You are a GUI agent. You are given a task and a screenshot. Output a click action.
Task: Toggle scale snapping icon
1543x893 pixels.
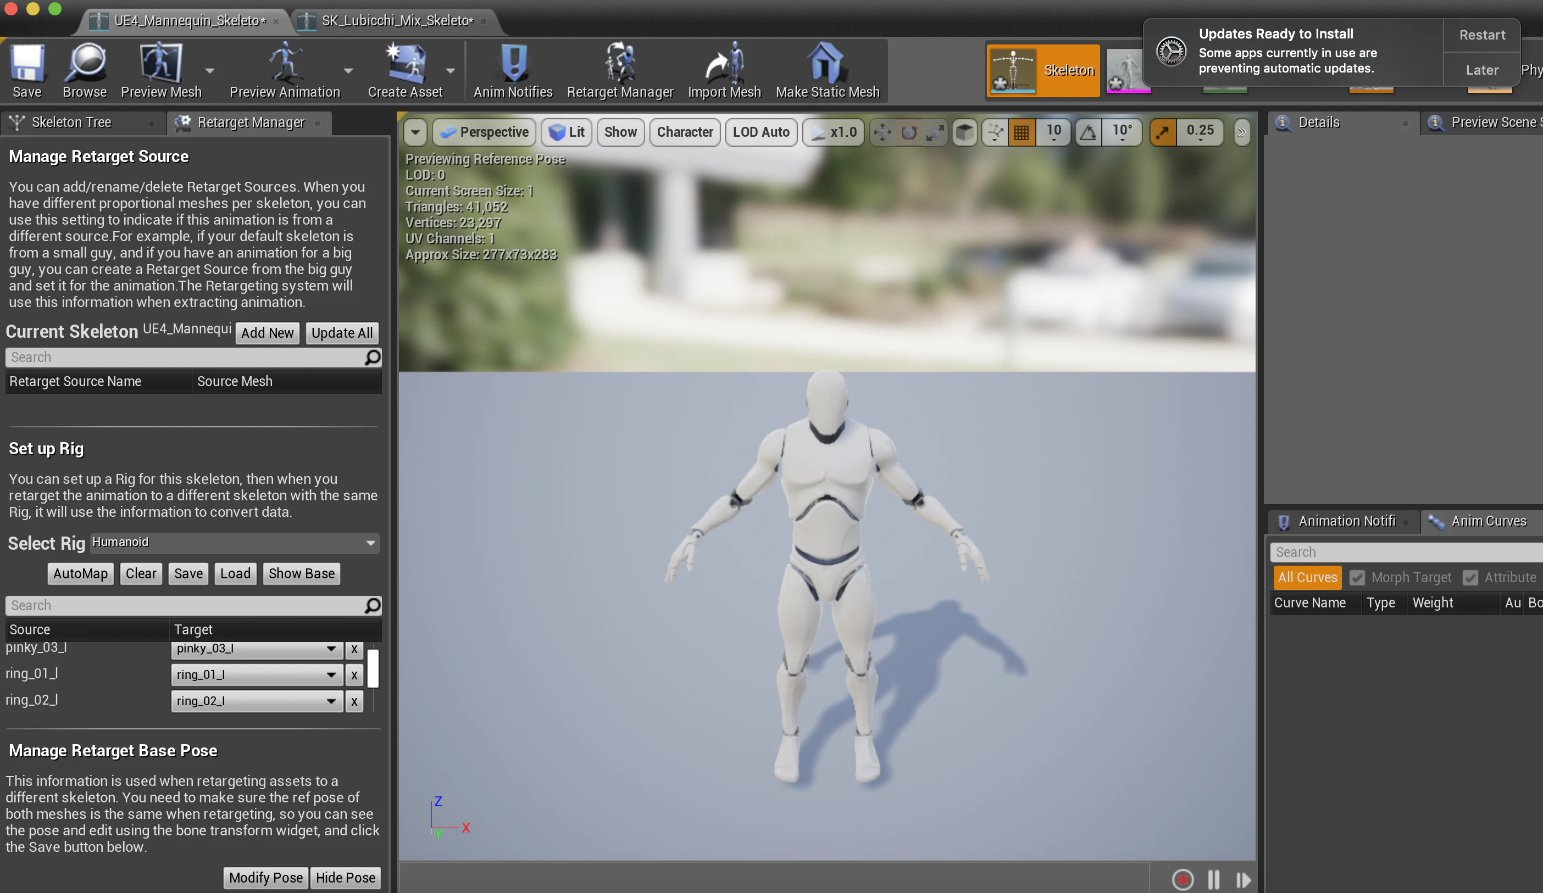(1163, 132)
